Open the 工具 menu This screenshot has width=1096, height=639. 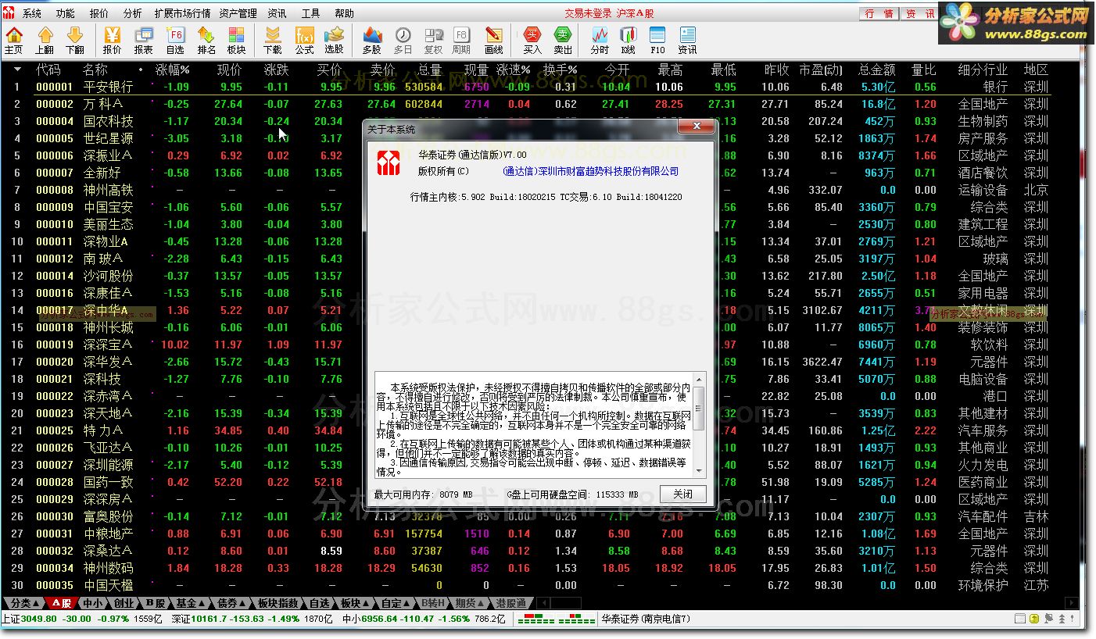click(x=310, y=13)
